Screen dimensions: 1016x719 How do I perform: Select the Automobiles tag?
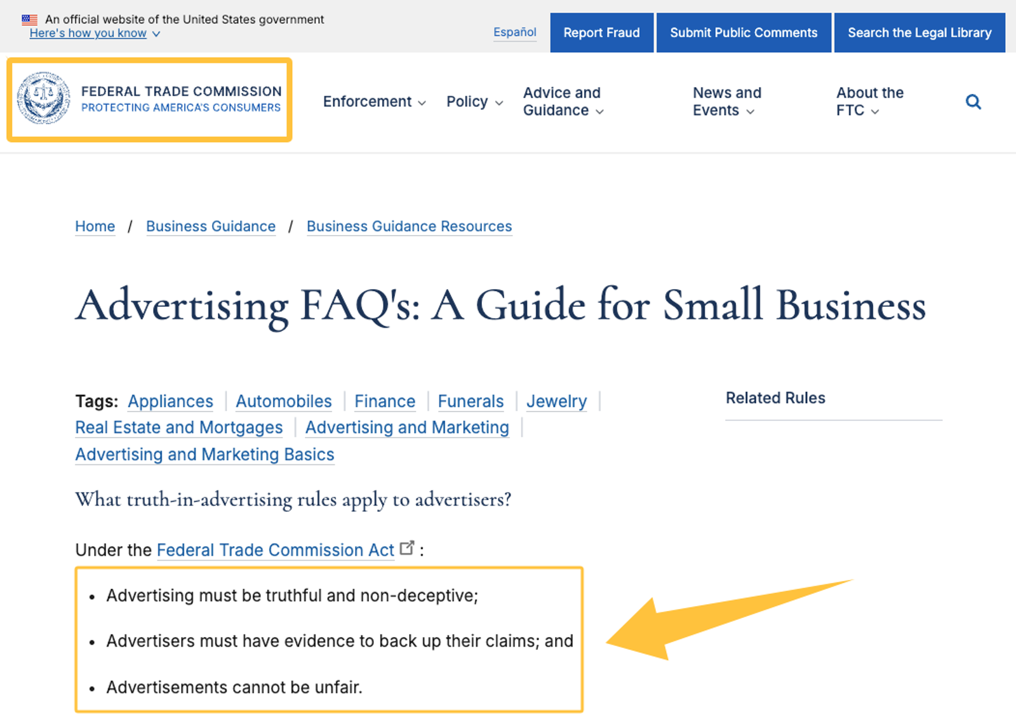click(x=284, y=401)
